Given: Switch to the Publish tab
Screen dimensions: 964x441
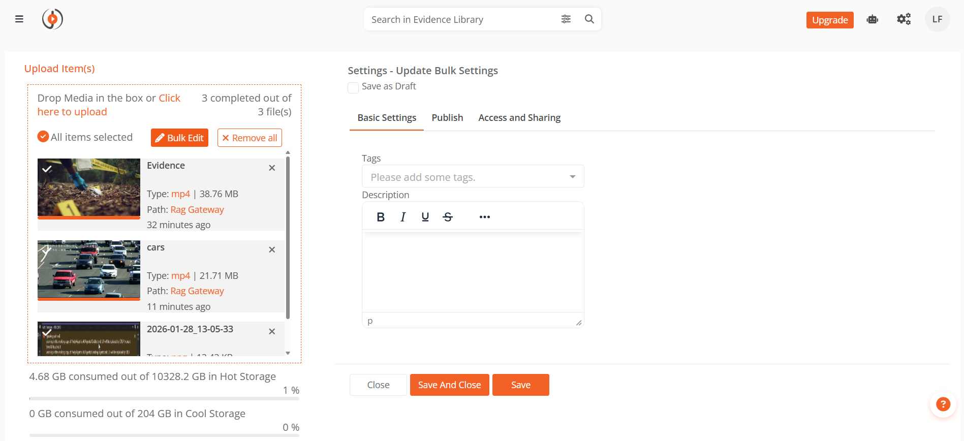Looking at the screenshot, I should point(447,118).
